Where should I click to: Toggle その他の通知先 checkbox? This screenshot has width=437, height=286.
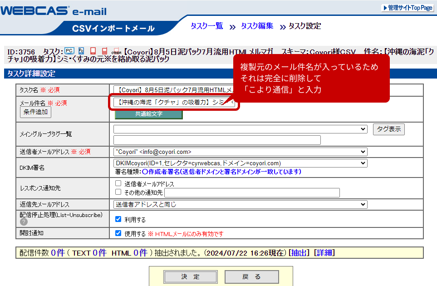coord(118,192)
